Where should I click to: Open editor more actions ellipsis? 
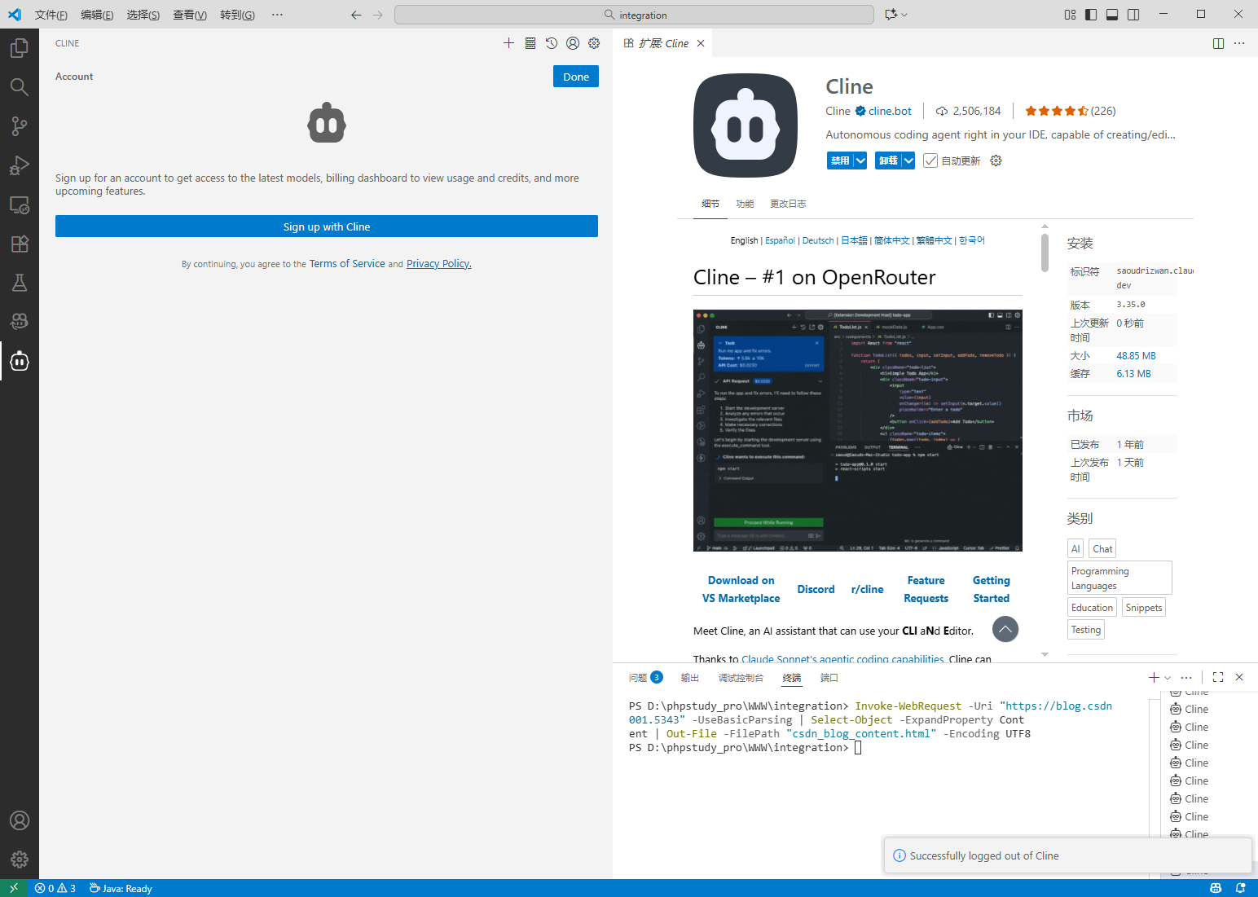(x=1239, y=43)
